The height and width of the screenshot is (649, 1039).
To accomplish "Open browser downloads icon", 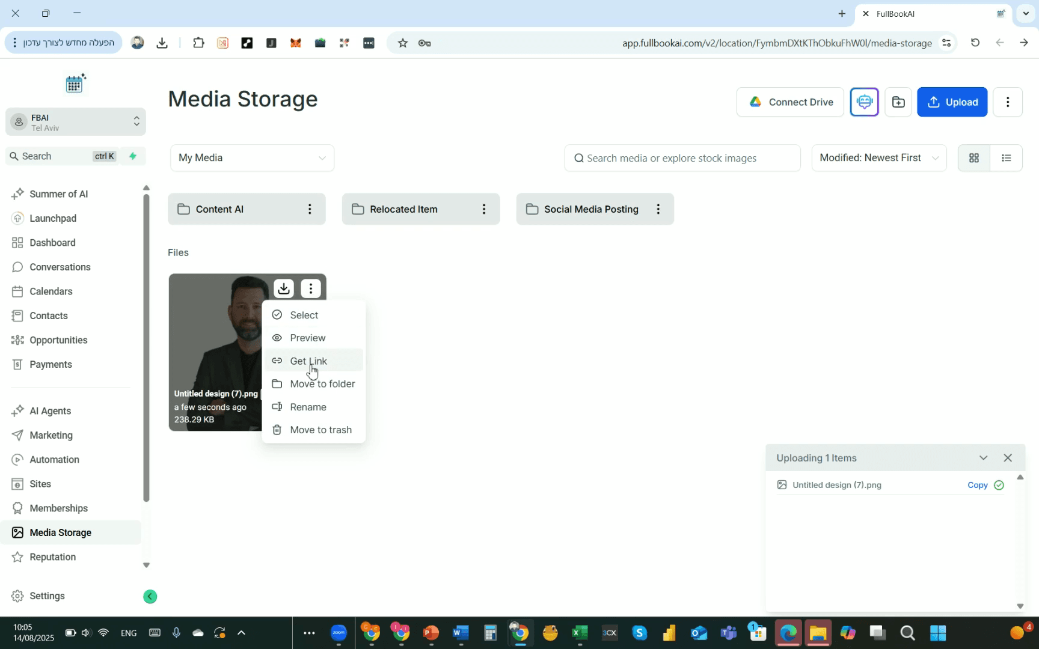I will click(162, 43).
